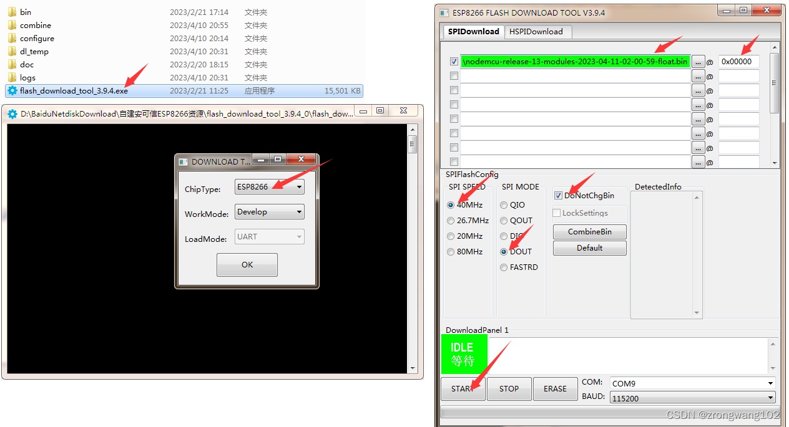
Task: Minimize the ESP8266 FLASH DOWNLOAD TOOL window
Action: click(726, 10)
